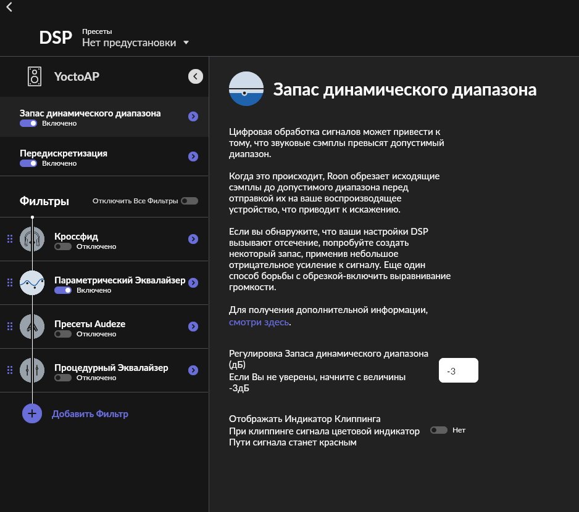Open Пресеты Audeze settings arrow
This screenshot has width=579, height=512.
tap(193, 326)
